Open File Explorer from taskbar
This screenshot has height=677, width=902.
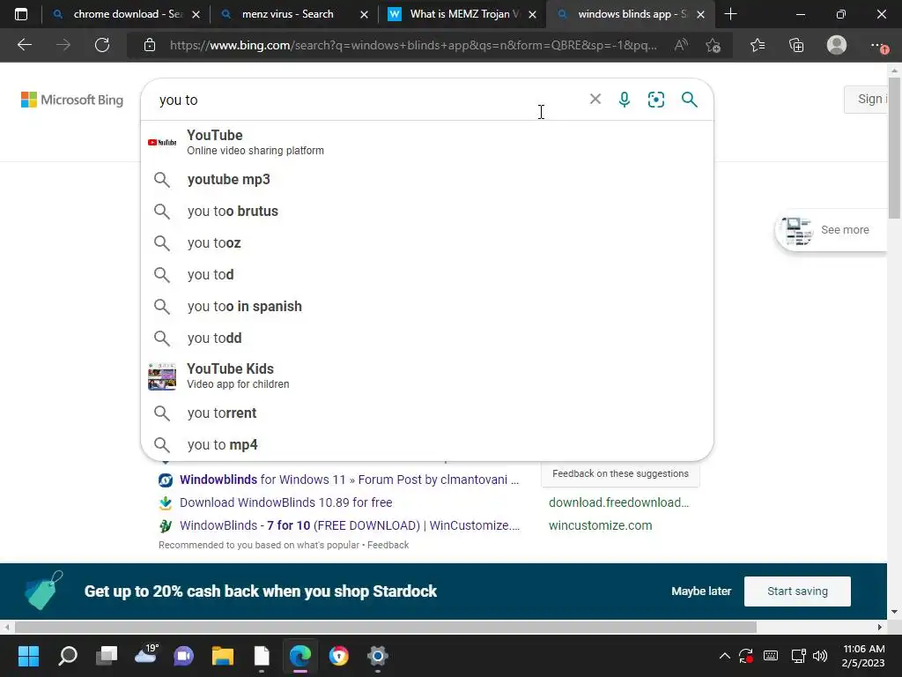(223, 656)
